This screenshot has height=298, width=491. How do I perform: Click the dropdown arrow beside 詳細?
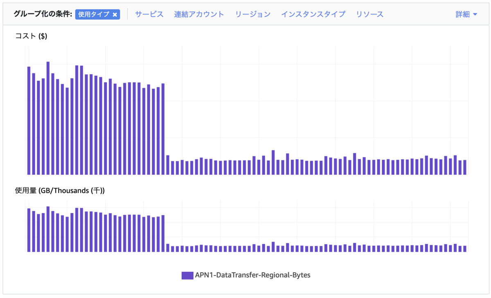475,15
